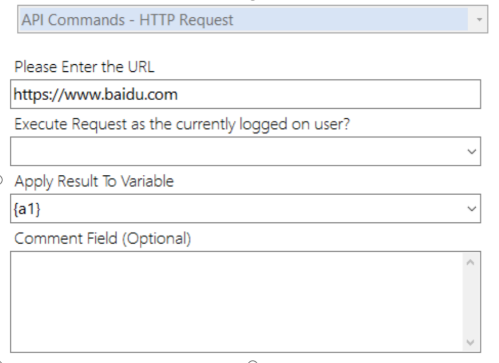Click the Execute Request as logged on user label
Image resolution: width=499 pixels, height=363 pixels.
coord(182,124)
